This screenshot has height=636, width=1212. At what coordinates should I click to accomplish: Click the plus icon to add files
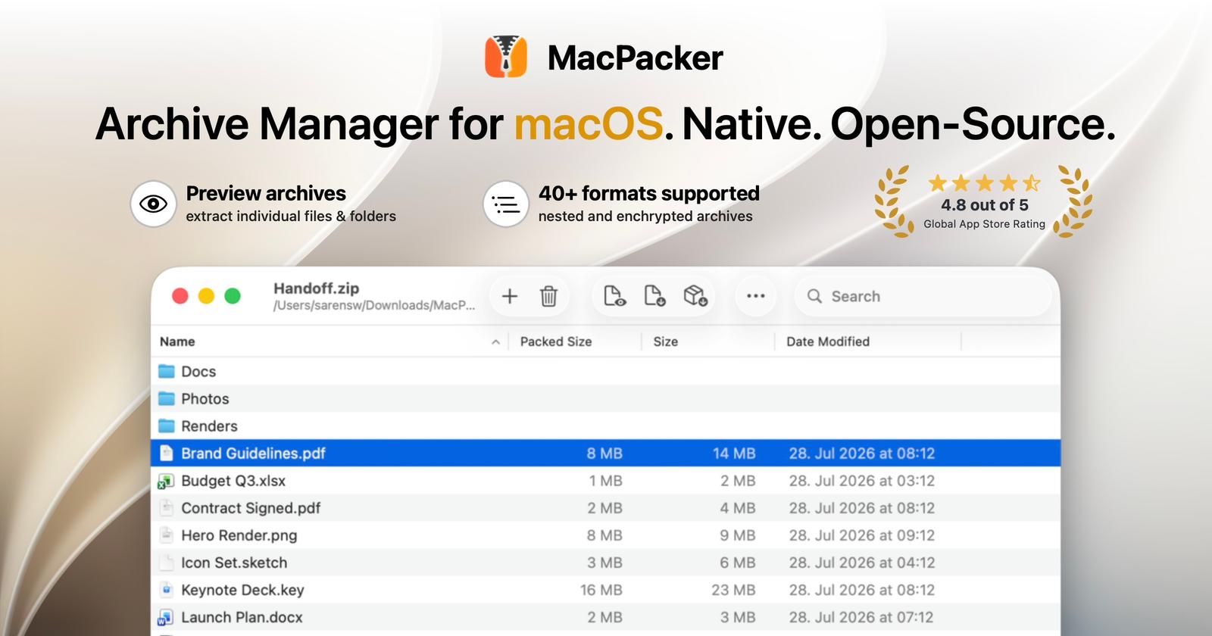pyautogui.click(x=510, y=296)
